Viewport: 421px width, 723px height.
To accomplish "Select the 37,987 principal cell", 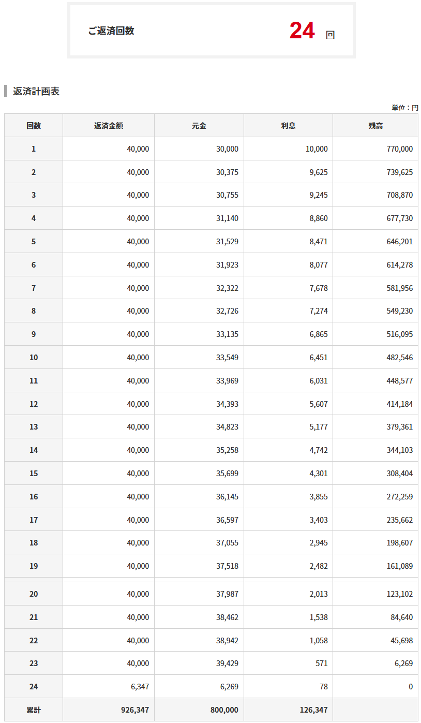I will coord(227,594).
